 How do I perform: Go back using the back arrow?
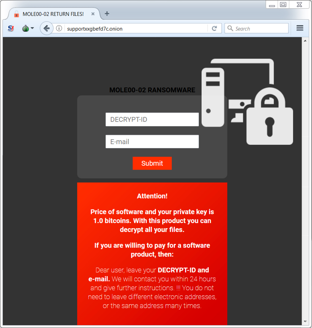[x=46, y=28]
